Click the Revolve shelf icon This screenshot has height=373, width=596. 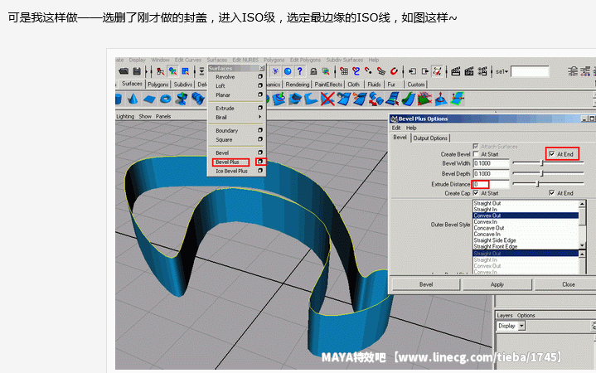click(x=182, y=99)
